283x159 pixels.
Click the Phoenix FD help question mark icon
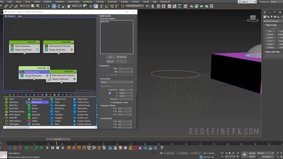pos(161,148)
